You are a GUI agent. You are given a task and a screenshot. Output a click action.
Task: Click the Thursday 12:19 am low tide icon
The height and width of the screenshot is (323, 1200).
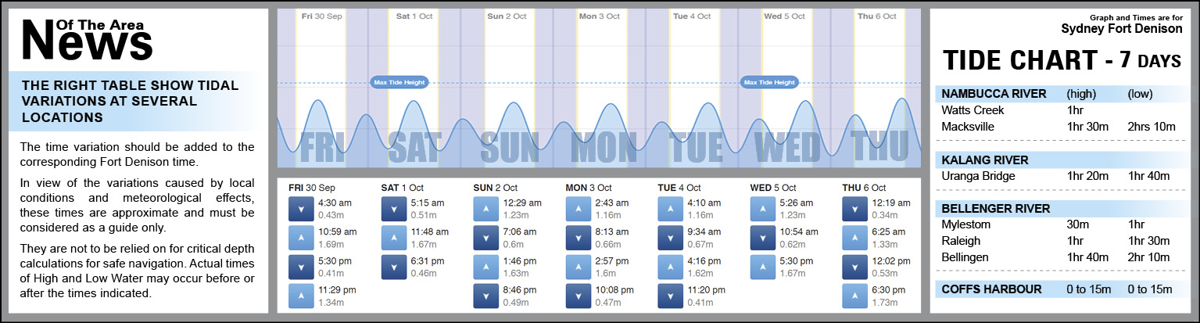click(854, 209)
